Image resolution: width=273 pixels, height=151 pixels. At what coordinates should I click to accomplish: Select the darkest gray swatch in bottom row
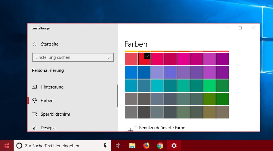pyautogui.click(x=144, y=112)
